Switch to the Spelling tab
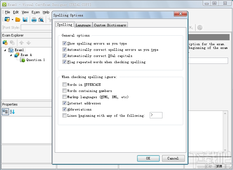Viewport: 233px width, 170px height. tap(65, 24)
